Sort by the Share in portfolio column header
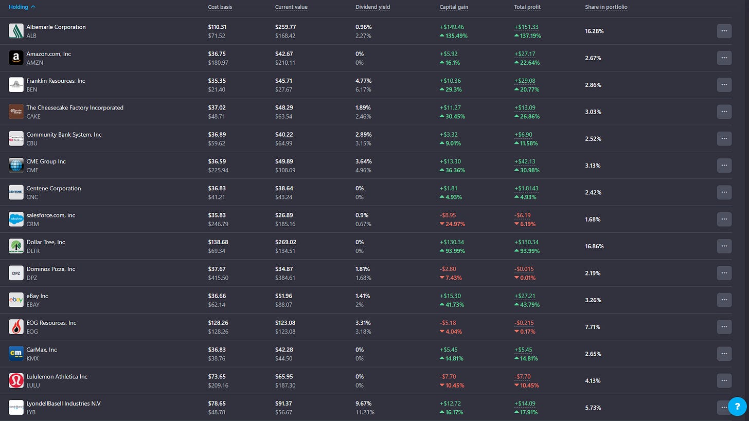Viewport: 749px width, 421px height. tap(606, 7)
